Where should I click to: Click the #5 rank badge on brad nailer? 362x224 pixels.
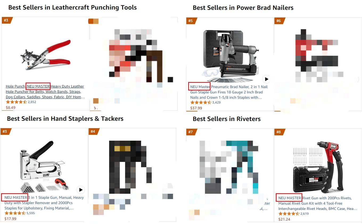click(x=191, y=21)
